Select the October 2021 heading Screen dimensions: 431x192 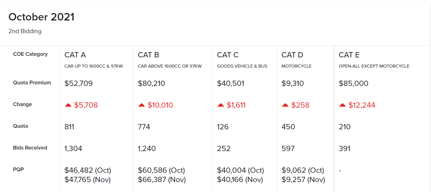tap(41, 17)
